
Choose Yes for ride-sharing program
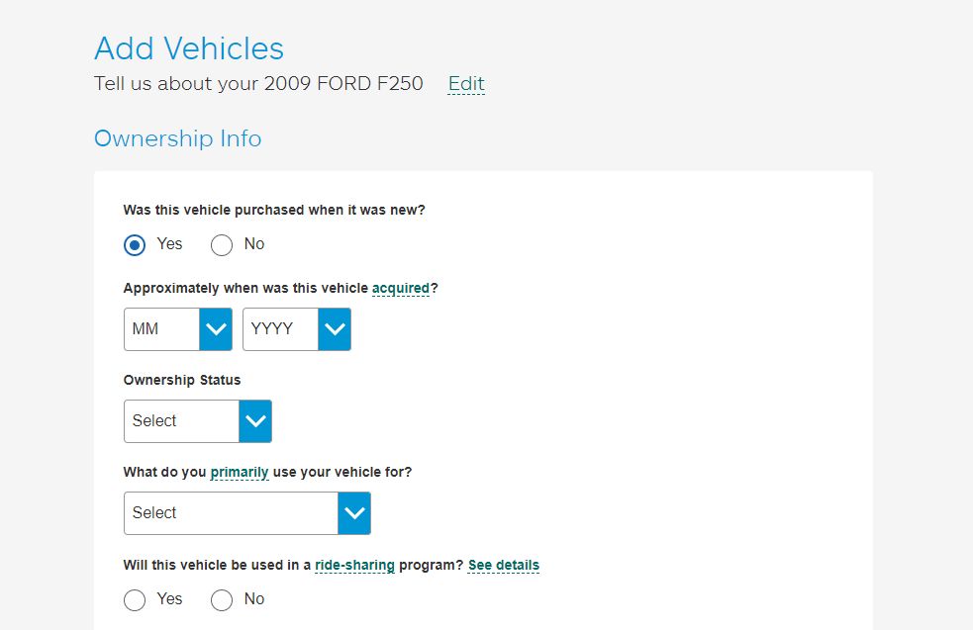(135, 599)
